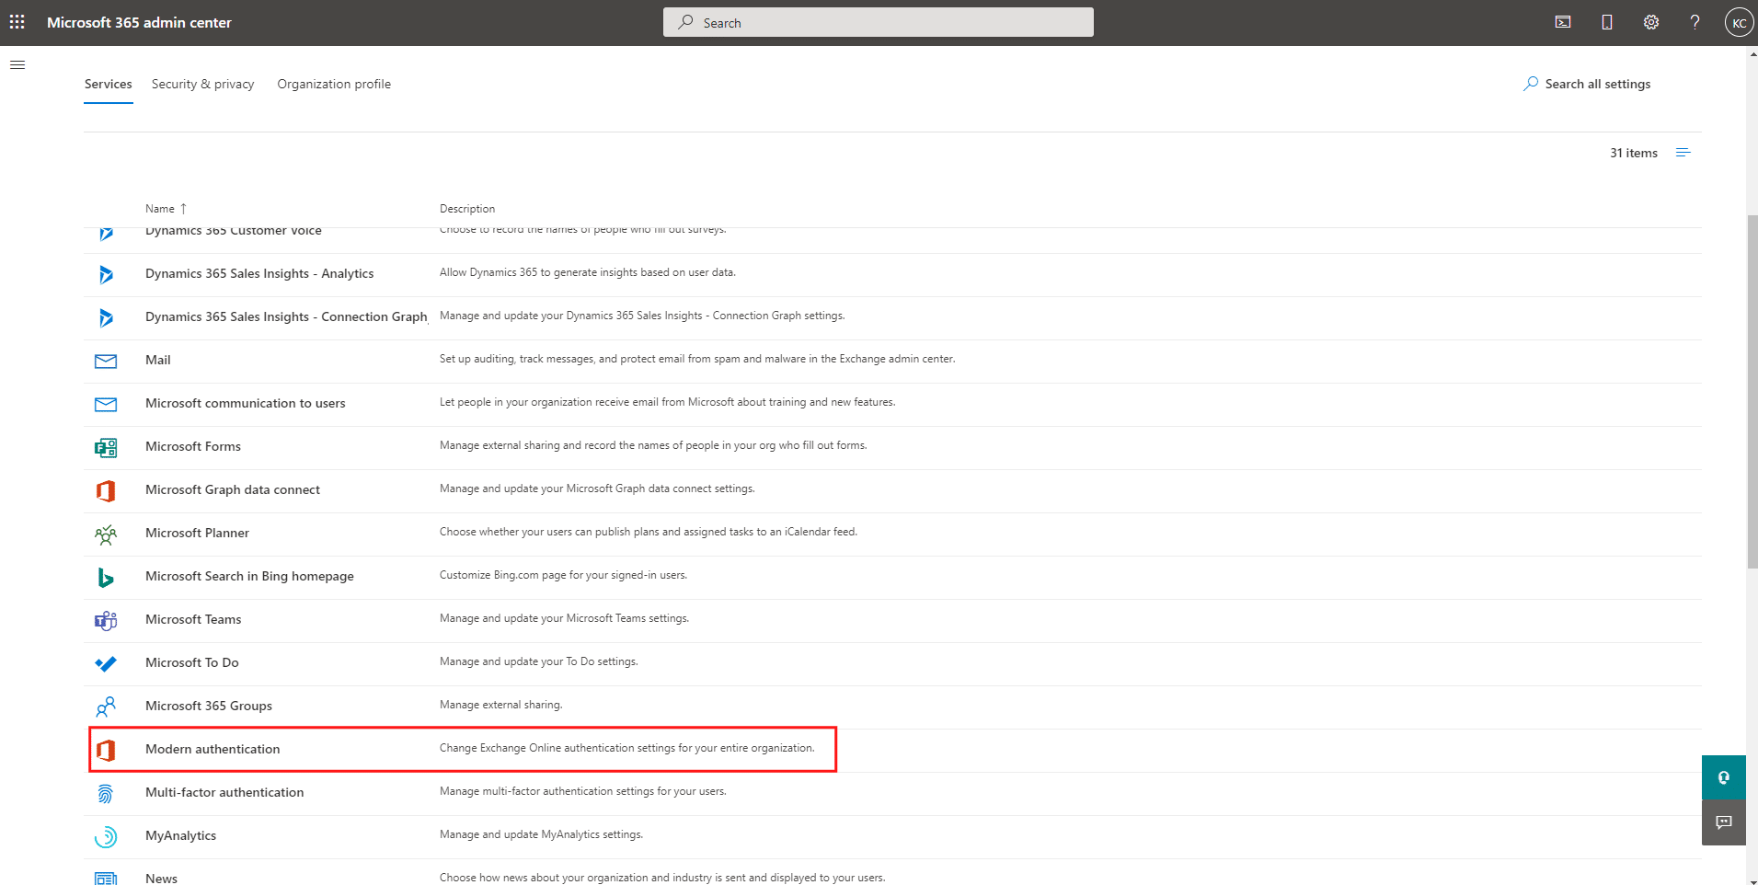Viewport: 1758px width, 885px height.
Task: Open the Mail service row
Action: coord(892,361)
